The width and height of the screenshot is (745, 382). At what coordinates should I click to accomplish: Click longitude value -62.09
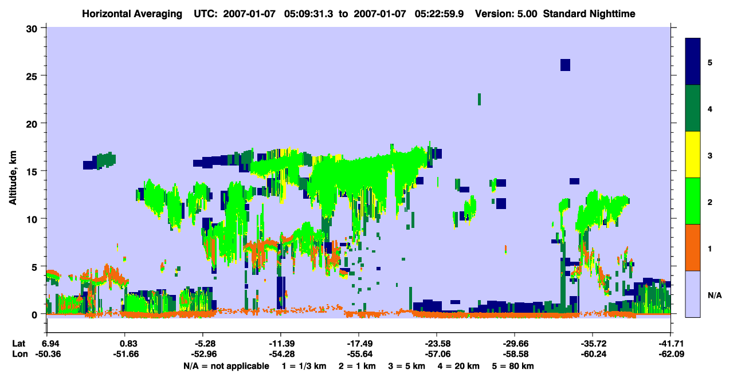[670, 354]
